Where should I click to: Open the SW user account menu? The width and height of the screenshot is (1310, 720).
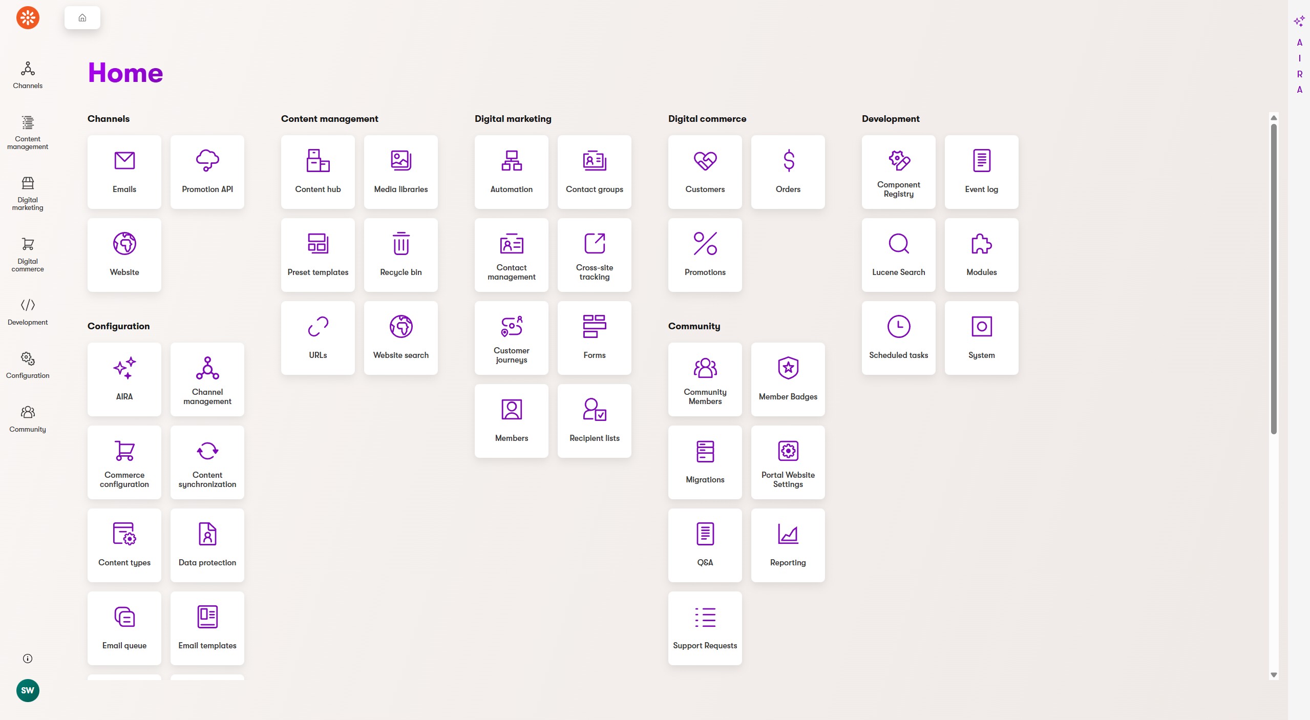28,690
